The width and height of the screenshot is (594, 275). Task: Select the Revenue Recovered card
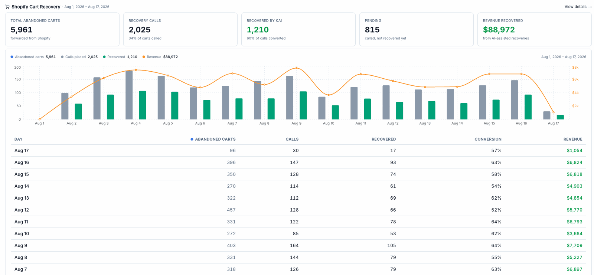[x=535, y=30]
